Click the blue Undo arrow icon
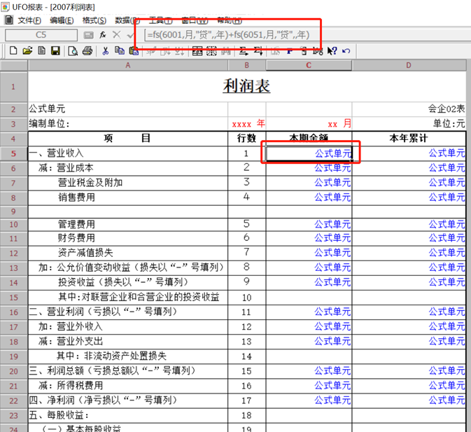The image size is (471, 432). coord(346,51)
